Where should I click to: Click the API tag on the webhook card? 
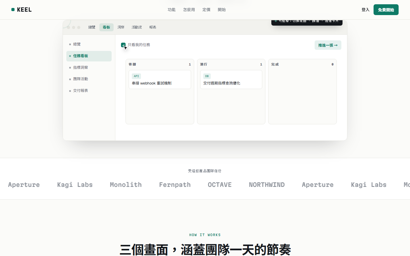click(136, 76)
